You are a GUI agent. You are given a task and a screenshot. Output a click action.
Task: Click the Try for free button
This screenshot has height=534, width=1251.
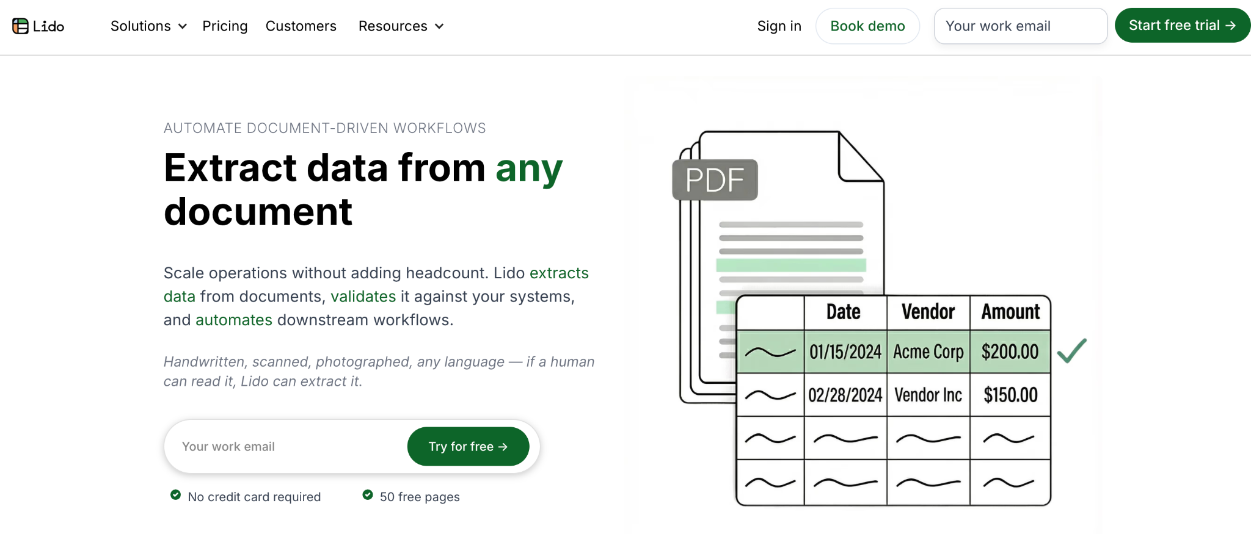coord(468,447)
